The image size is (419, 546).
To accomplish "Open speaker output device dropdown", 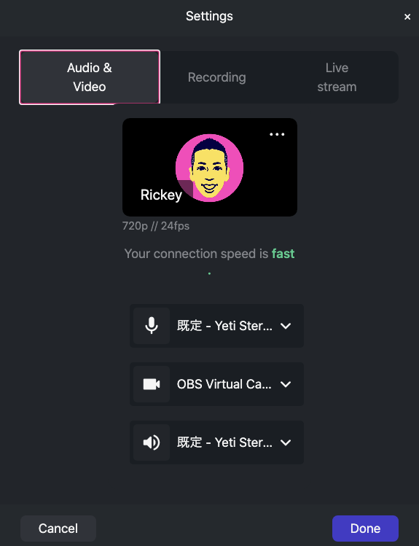I will pyautogui.click(x=217, y=442).
